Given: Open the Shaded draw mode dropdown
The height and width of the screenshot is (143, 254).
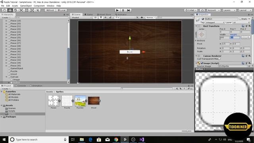Looking at the screenshot, I should point(81,17).
